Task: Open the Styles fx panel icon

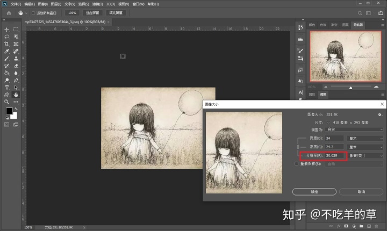Action: [300, 70]
